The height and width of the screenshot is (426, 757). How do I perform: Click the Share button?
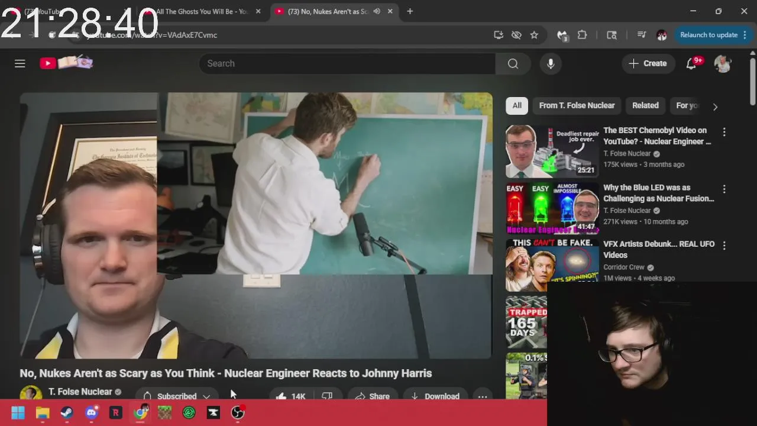tap(373, 396)
